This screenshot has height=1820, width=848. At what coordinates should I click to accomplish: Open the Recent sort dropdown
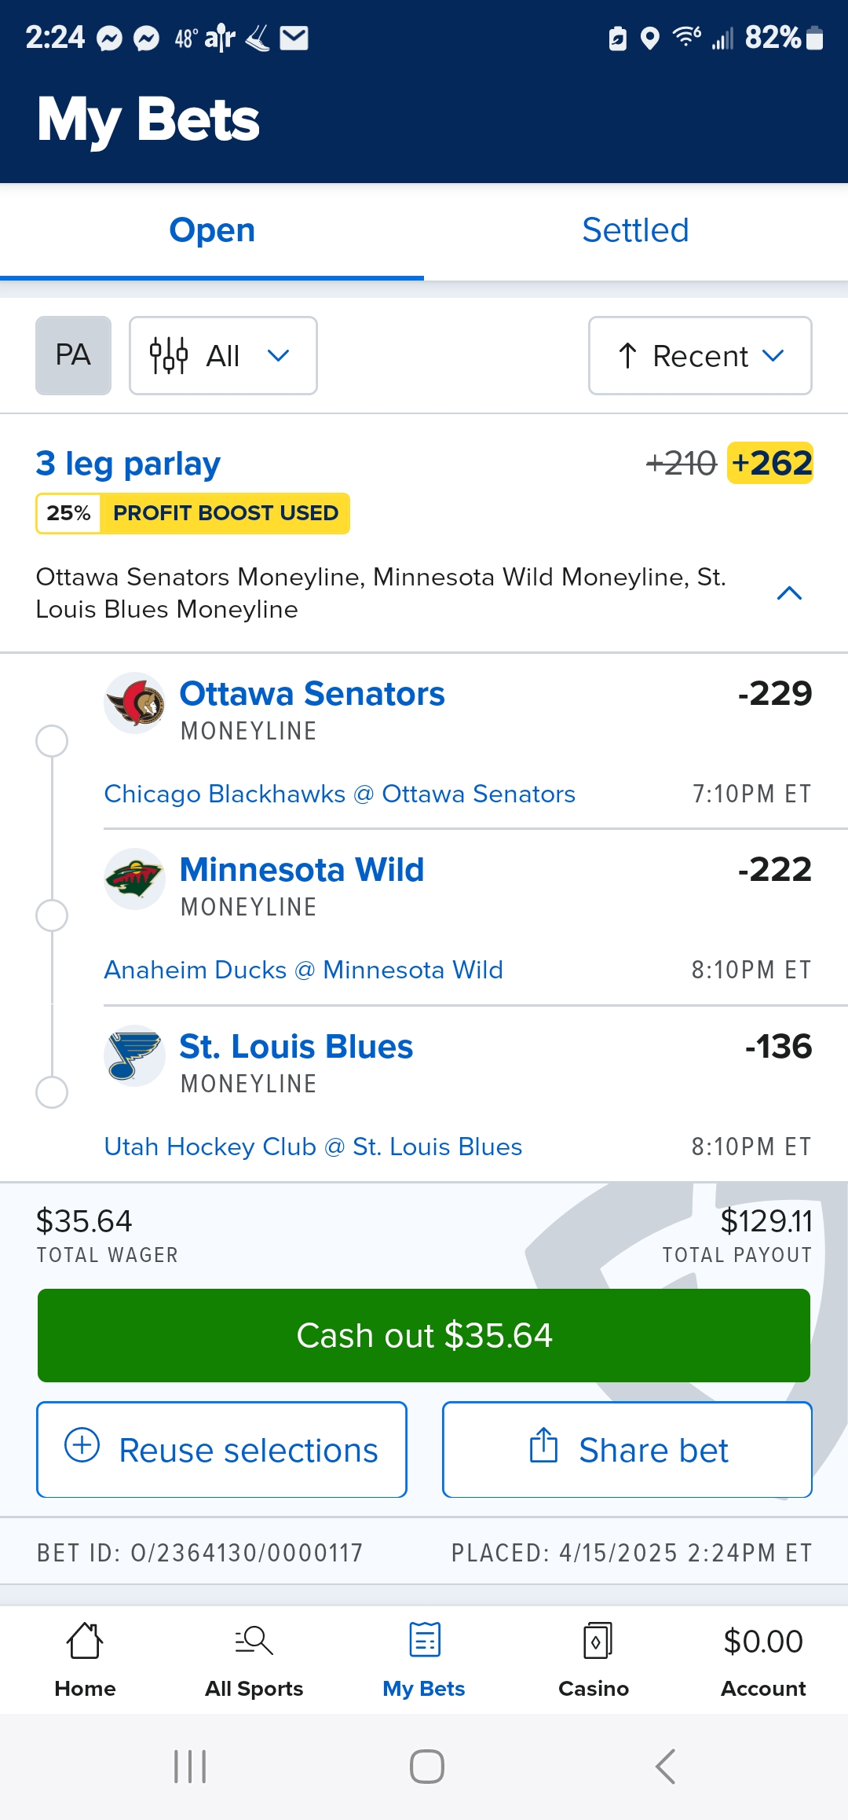700,355
